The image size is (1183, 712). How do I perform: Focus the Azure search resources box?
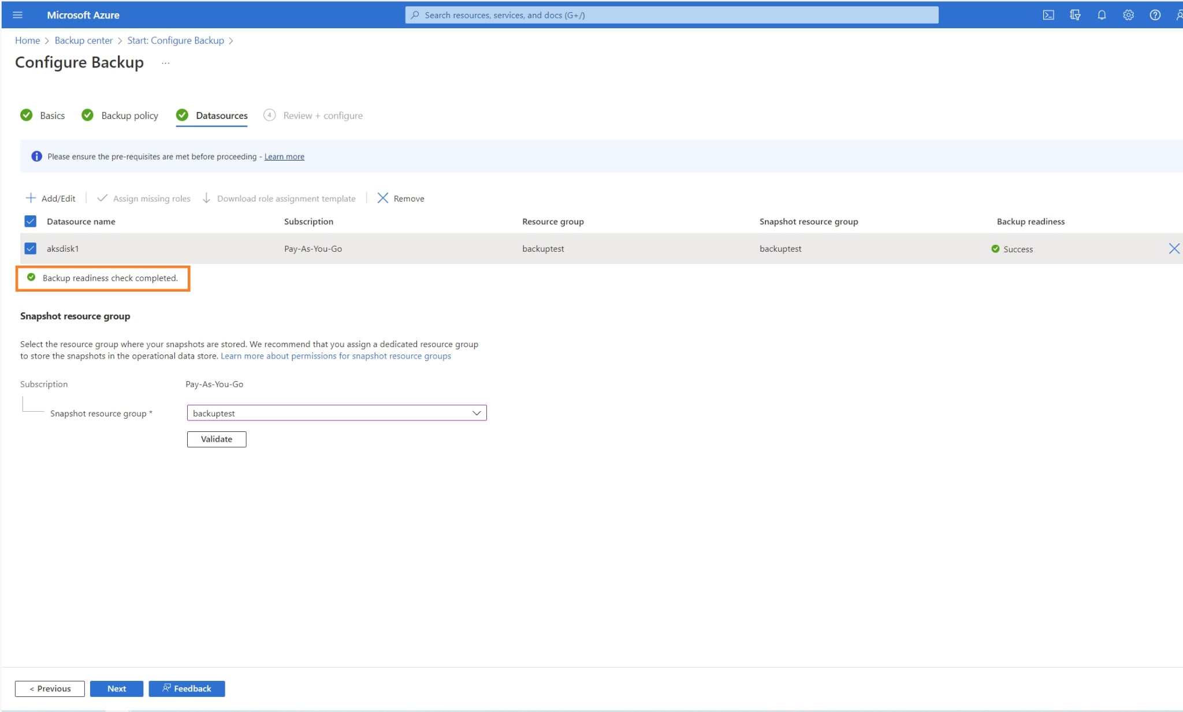[671, 15]
